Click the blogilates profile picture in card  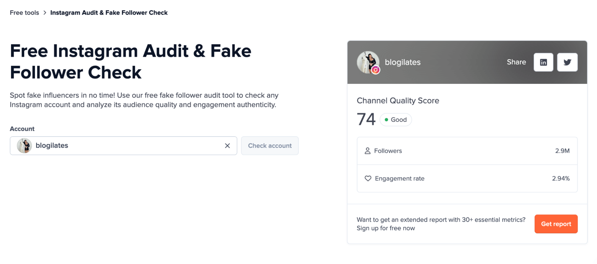(x=367, y=61)
